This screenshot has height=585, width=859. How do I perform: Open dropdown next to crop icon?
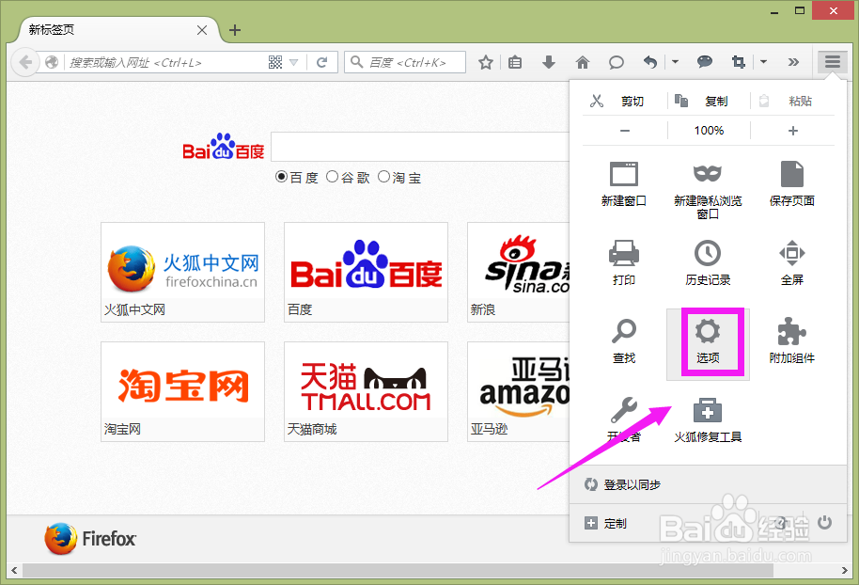click(x=763, y=62)
